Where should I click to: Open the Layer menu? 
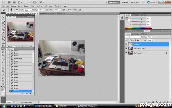coord(20,6)
